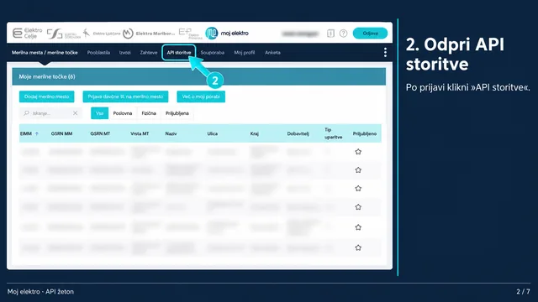
Task: Favorite the fourth row star
Action: (x=358, y=207)
